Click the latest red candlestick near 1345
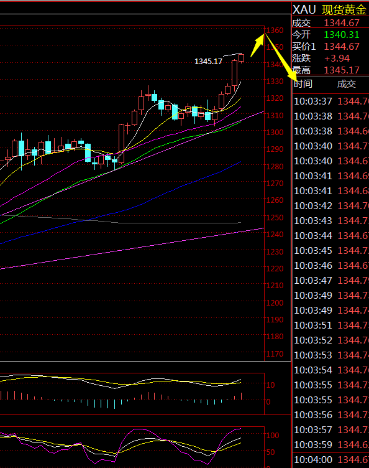Image resolution: width=369 pixels, height=468 pixels. click(241, 58)
